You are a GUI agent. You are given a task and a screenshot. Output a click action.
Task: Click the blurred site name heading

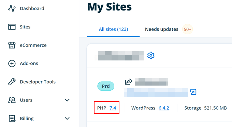coord(121,56)
